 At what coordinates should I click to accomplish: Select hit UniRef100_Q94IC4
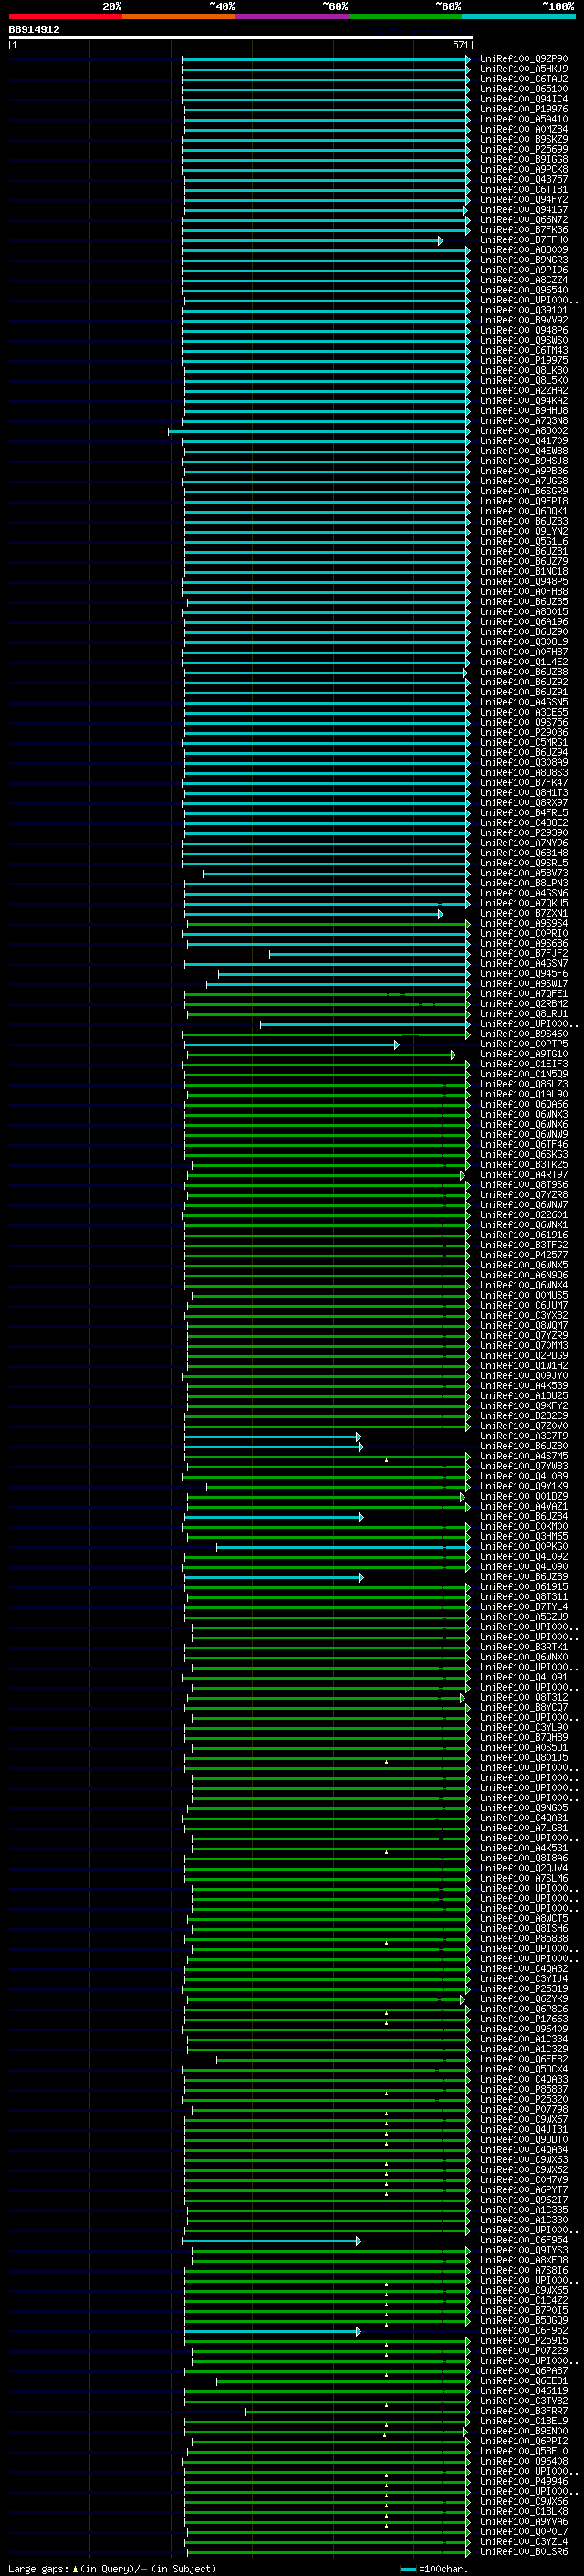pyautogui.click(x=523, y=99)
